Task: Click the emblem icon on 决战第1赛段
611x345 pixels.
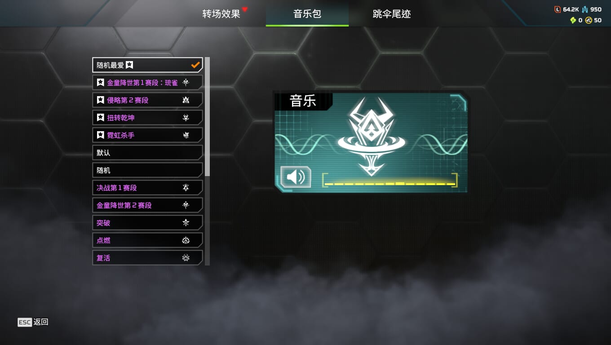Action: click(x=186, y=188)
